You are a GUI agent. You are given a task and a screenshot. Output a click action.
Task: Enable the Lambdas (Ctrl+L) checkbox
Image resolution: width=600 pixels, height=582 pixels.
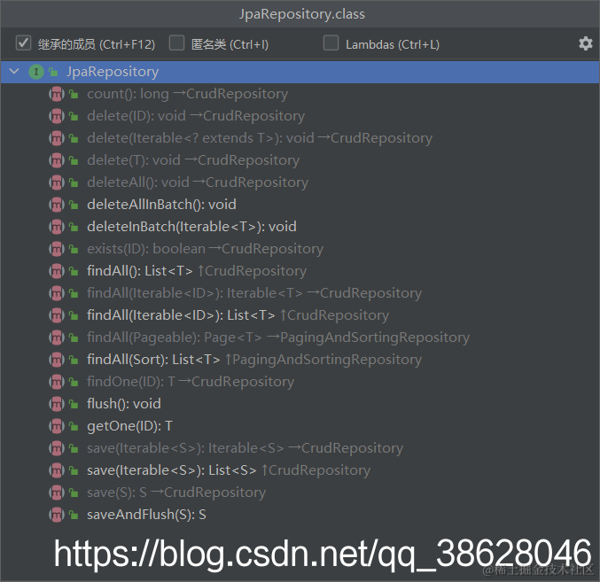[331, 43]
